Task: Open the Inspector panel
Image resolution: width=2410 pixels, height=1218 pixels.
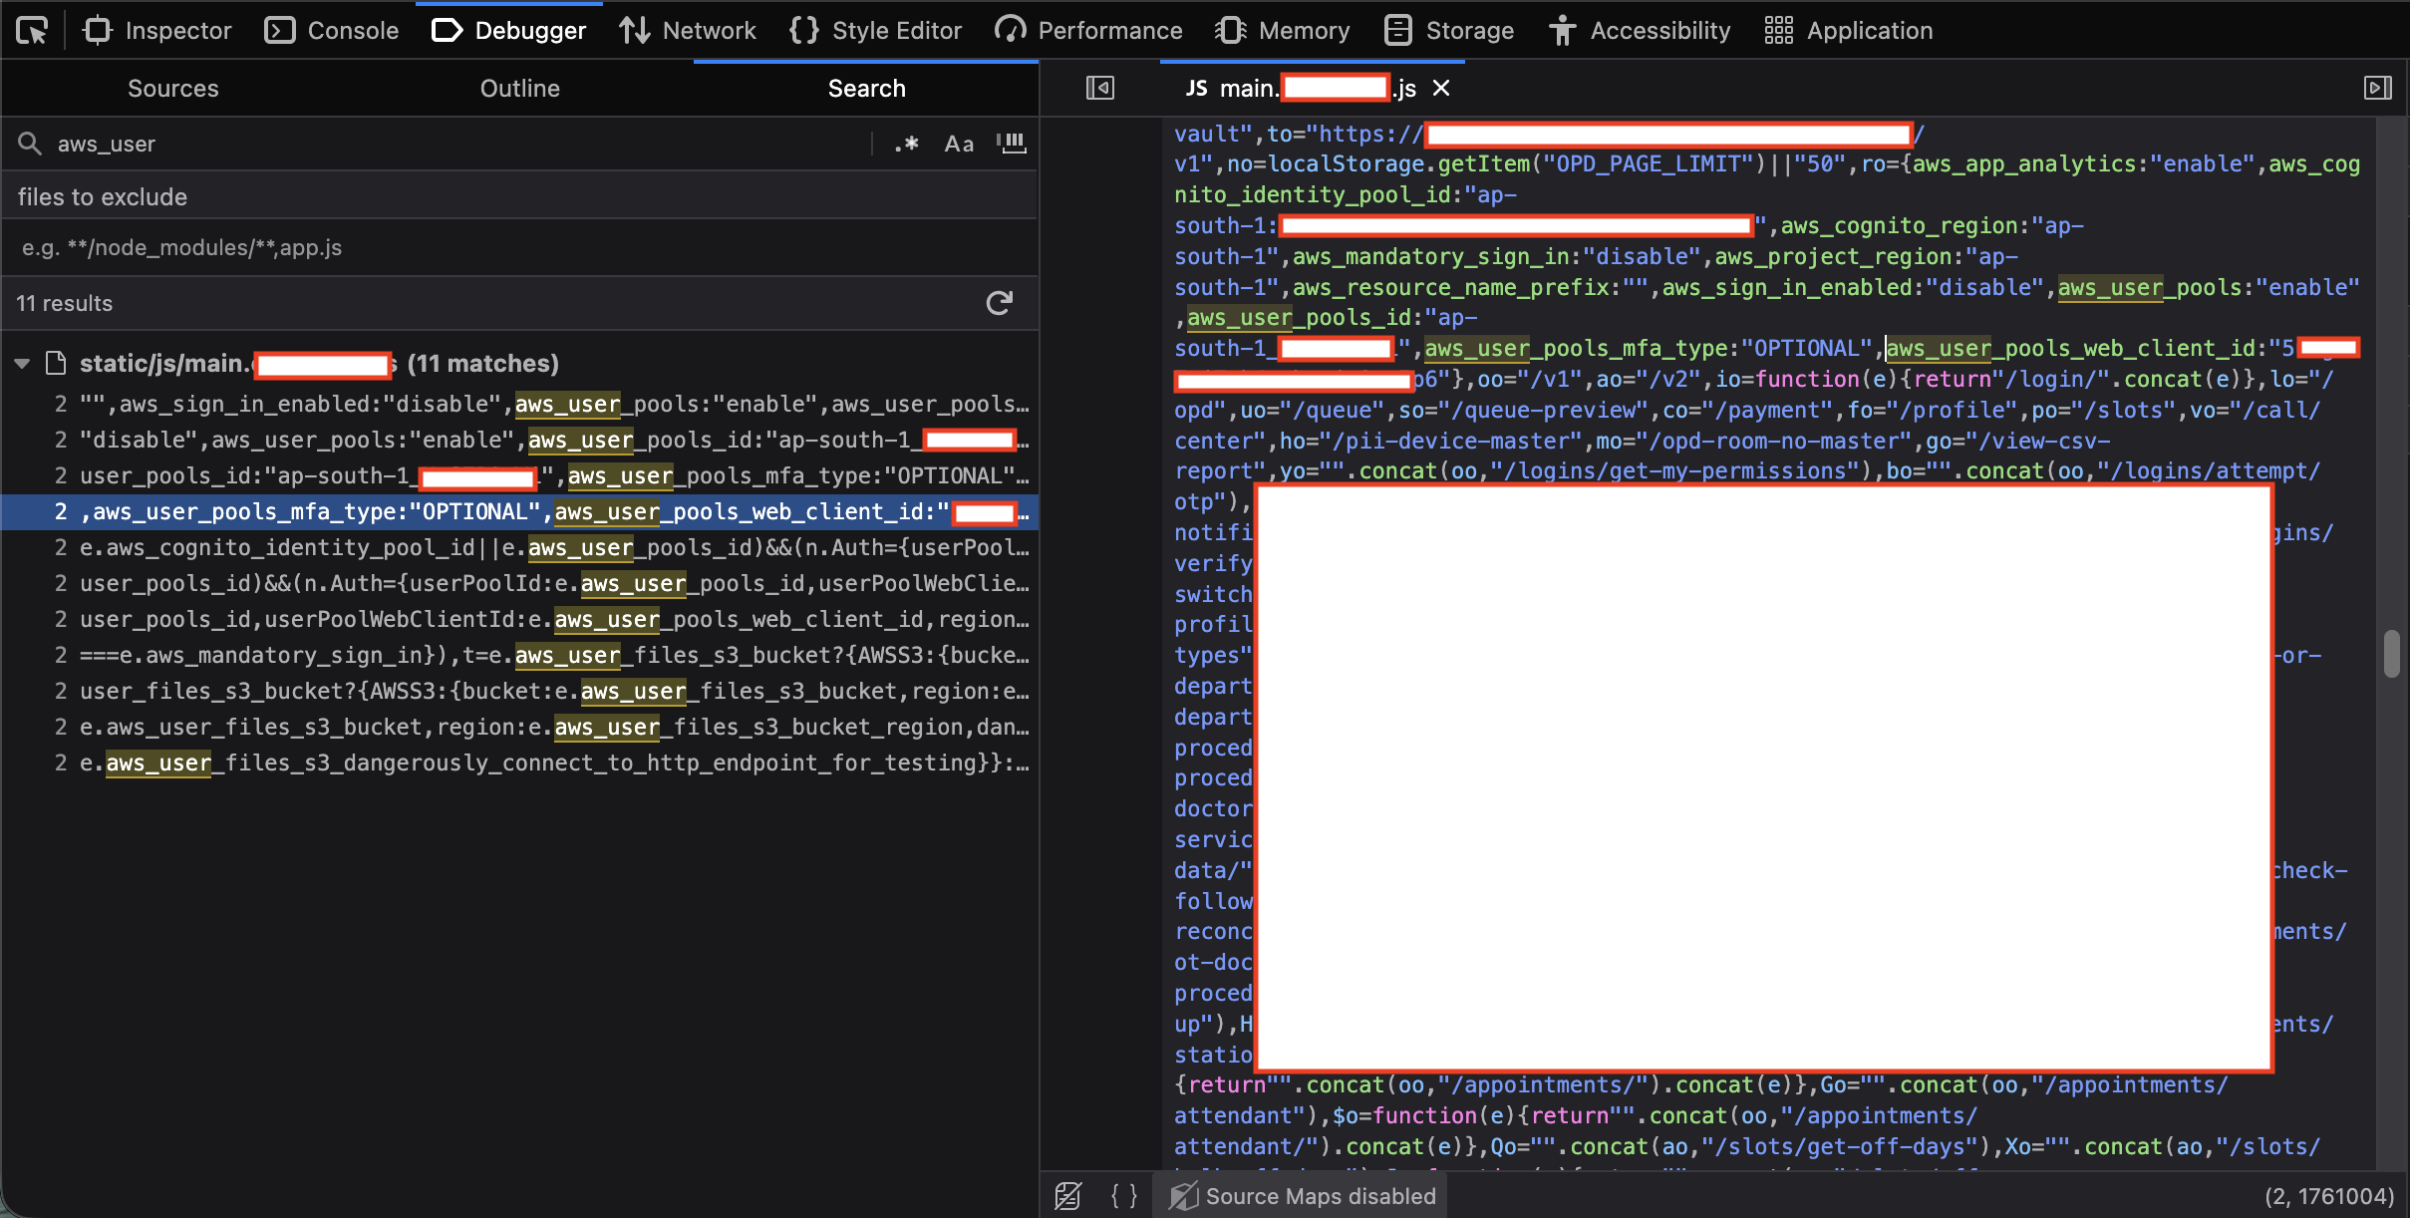Action: [x=157, y=31]
